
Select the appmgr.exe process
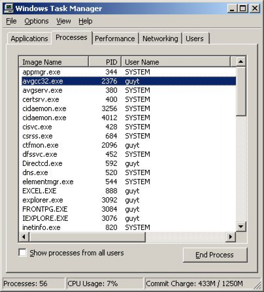coord(128,72)
